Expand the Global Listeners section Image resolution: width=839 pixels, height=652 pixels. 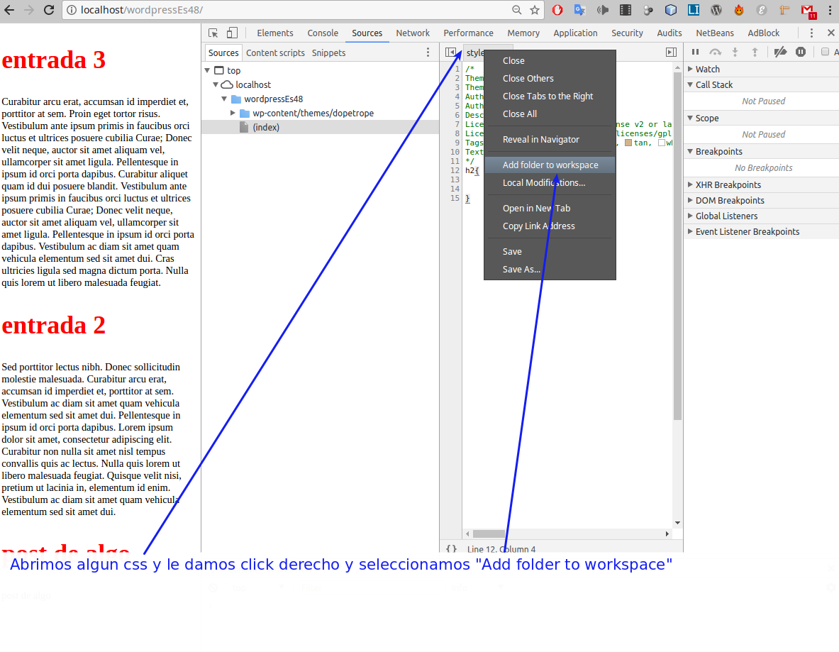(690, 216)
